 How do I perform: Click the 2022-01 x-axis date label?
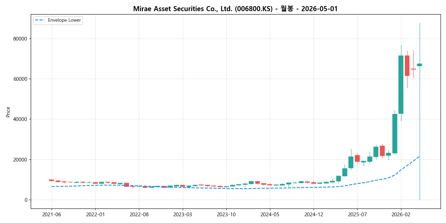pyautogui.click(x=95, y=214)
